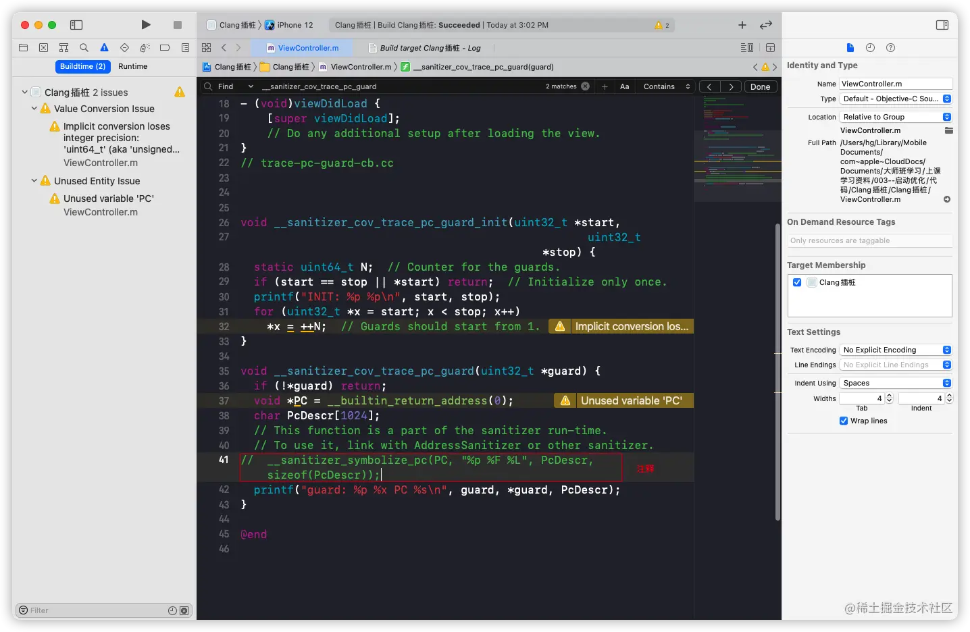Open the Location Relative to Group dropdown
The width and height of the screenshot is (970, 632).
pos(896,117)
